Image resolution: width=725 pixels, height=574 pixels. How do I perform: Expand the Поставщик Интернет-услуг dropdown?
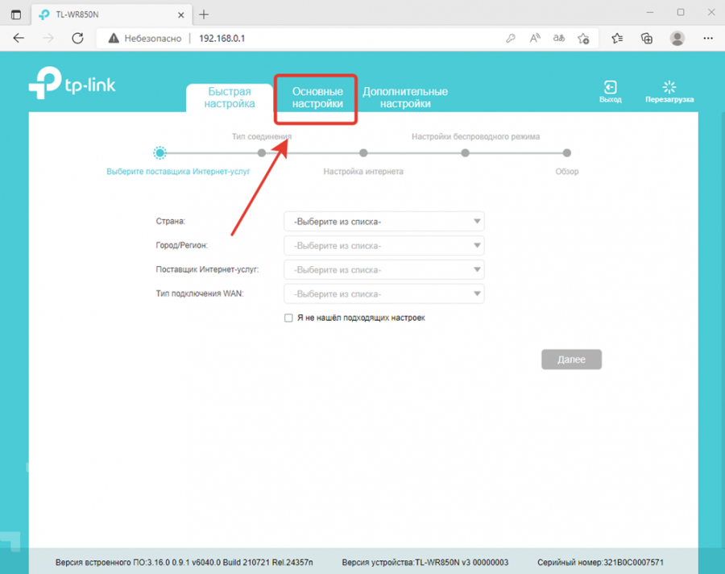384,270
